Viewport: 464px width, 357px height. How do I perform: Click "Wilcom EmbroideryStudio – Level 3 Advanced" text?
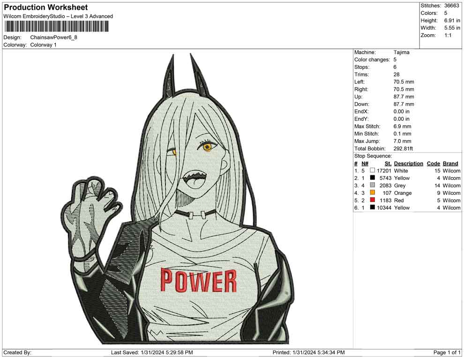[x=58, y=16]
